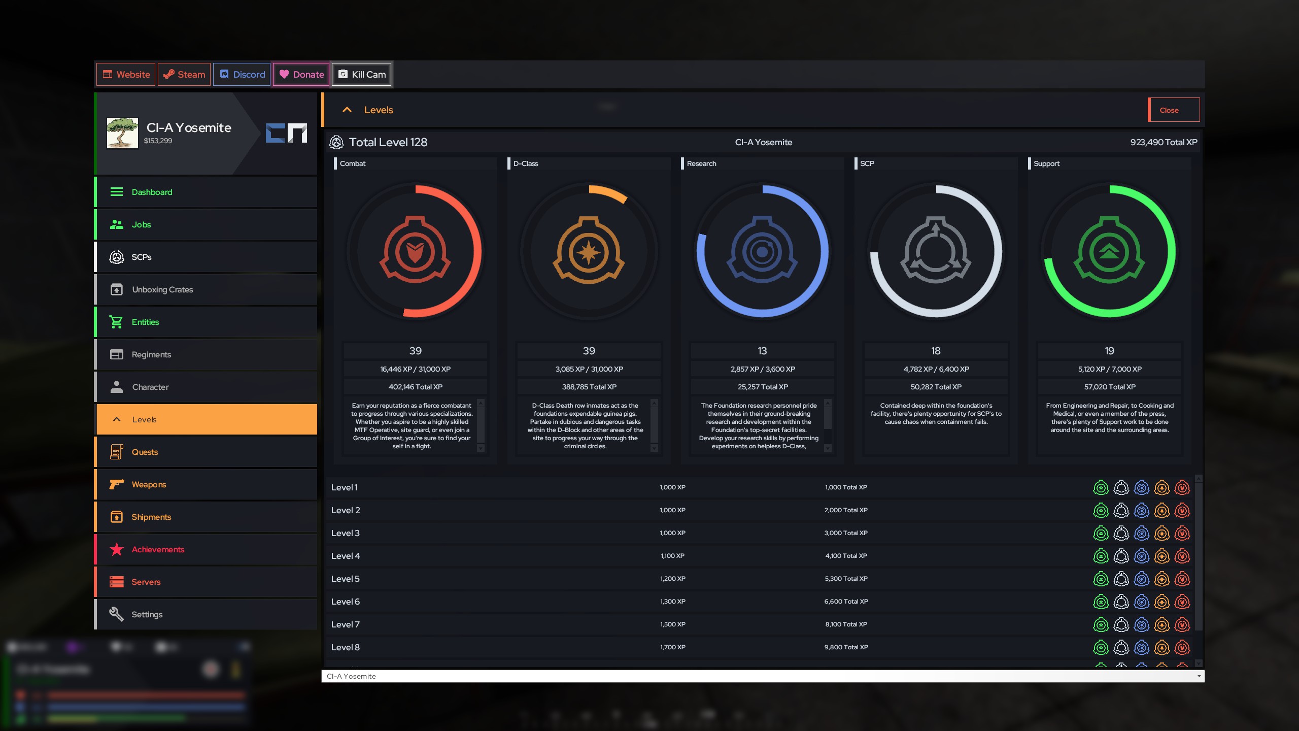
Task: Open the Servers stack icon
Action: pos(116,582)
